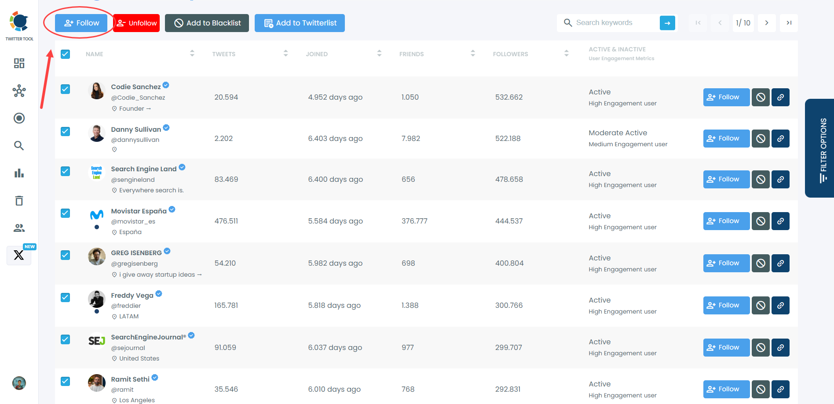Open the circle target icon in sidebar
Screen dimensions: 834x404
(x=19, y=118)
